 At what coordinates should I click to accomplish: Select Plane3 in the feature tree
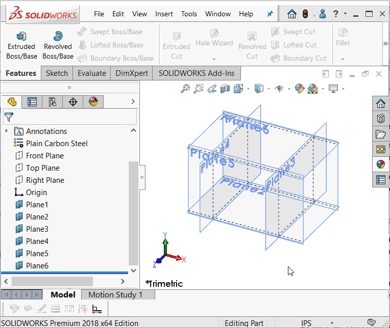[37, 229]
